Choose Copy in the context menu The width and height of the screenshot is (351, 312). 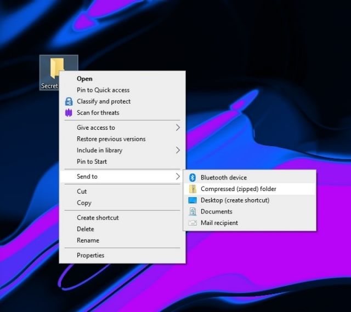84,203
